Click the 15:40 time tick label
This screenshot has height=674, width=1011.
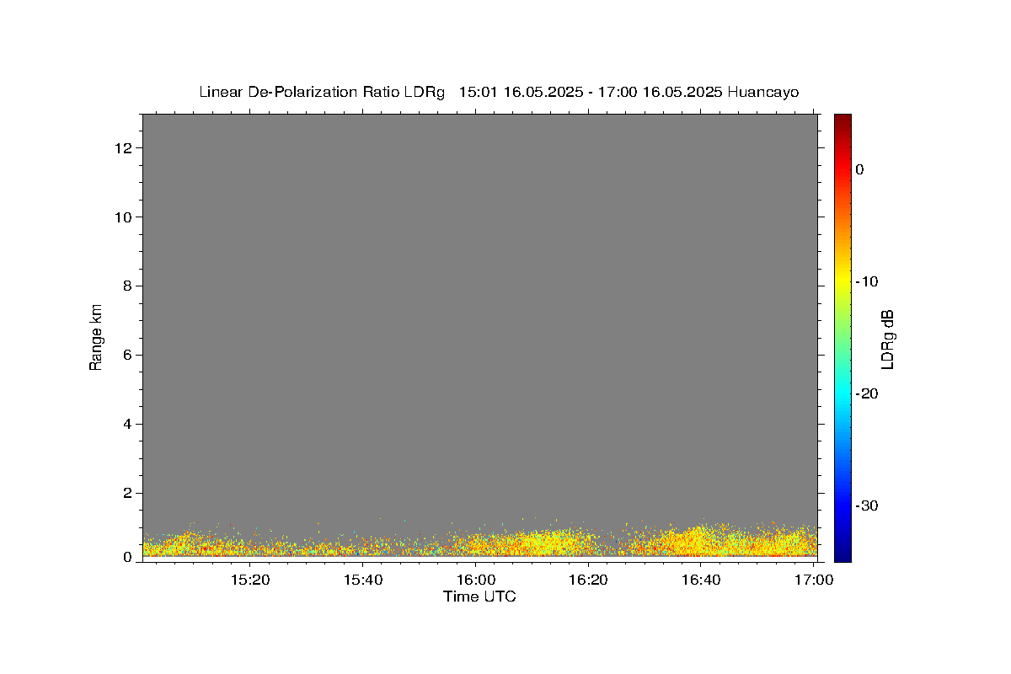click(x=363, y=580)
